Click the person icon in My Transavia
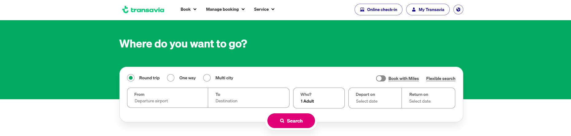The height and width of the screenshot is (136, 571). (x=414, y=9)
